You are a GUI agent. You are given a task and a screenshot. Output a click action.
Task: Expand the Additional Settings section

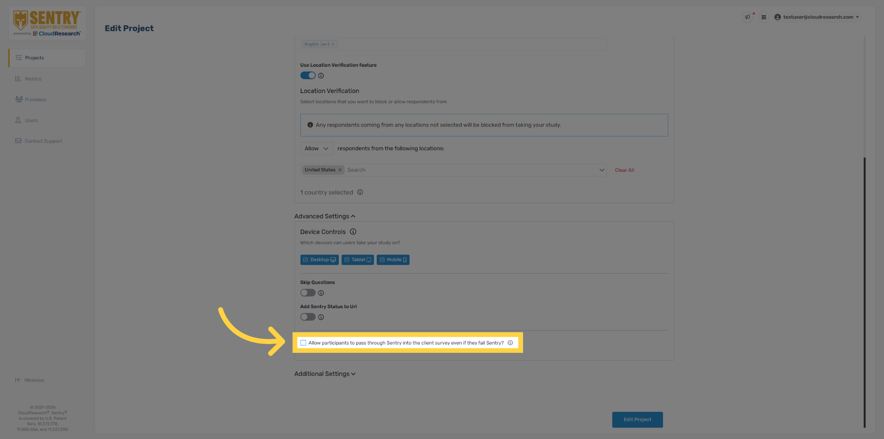coord(325,374)
